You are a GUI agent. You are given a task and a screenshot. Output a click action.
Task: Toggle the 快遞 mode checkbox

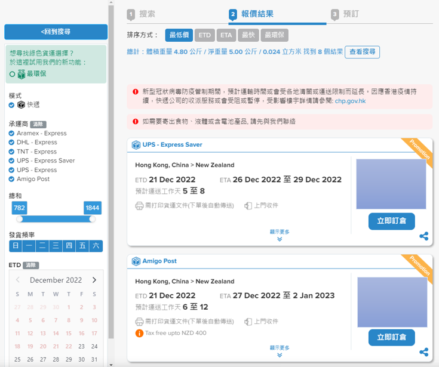11,105
